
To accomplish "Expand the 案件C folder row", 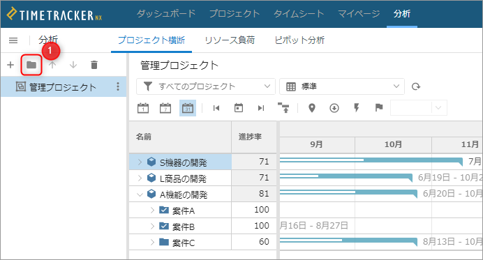I will 152,243.
